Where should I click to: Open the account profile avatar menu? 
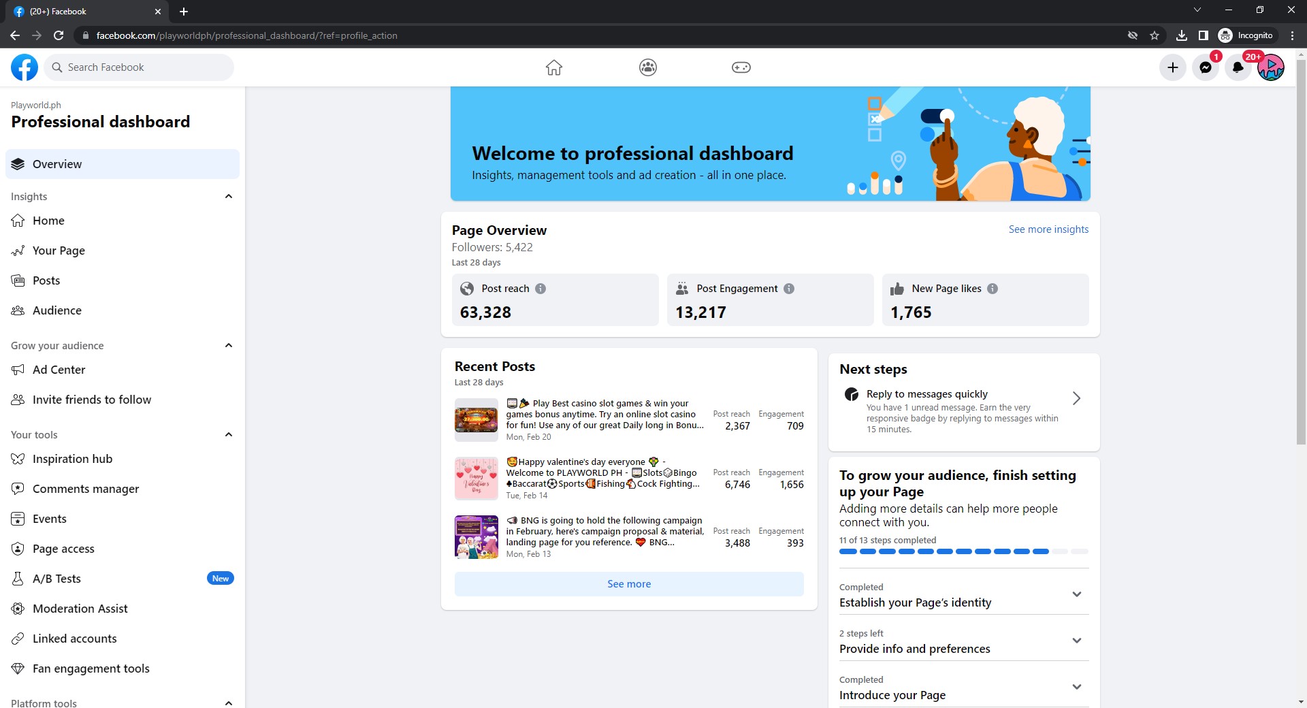[x=1271, y=67]
